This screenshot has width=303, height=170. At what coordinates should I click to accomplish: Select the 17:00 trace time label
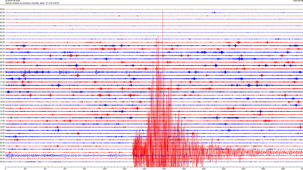tap(2, 121)
